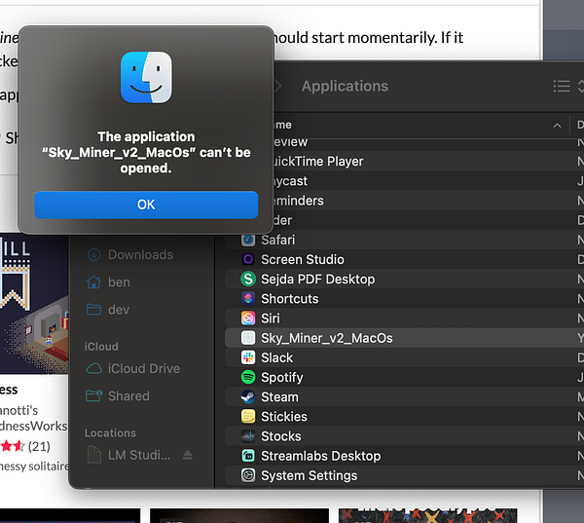Click the pixel-art game thumbnail in browser

click(34, 304)
